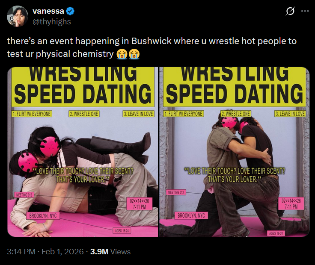Open the right Wrestling Speed Dating poster
The image size is (315, 265).
pyautogui.click(x=235, y=152)
